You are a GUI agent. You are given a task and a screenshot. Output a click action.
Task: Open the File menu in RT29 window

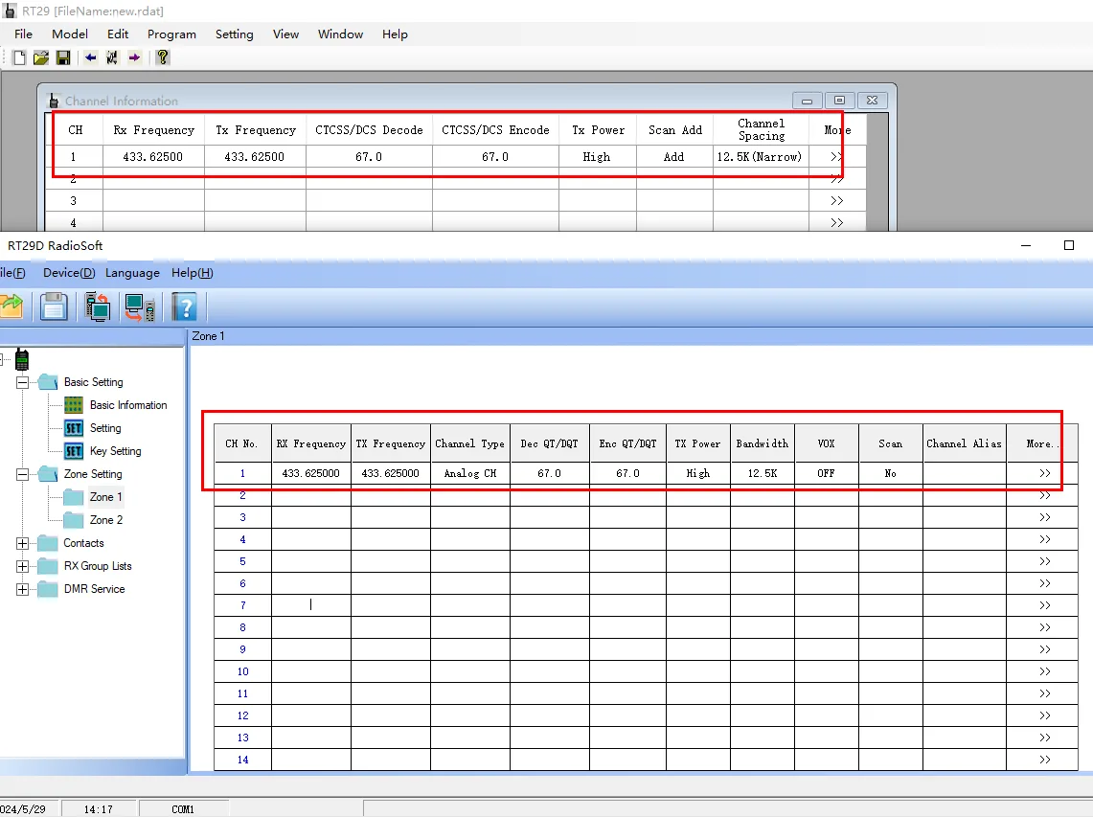pyautogui.click(x=23, y=34)
